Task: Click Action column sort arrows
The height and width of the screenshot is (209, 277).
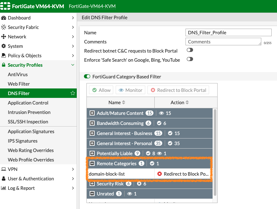Action: point(187,103)
